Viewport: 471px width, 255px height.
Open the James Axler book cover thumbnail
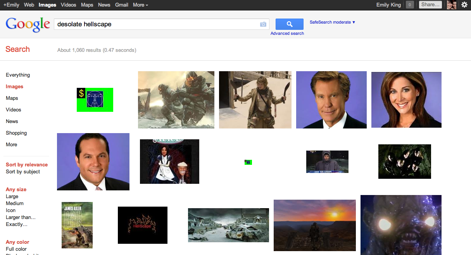[x=77, y=225]
